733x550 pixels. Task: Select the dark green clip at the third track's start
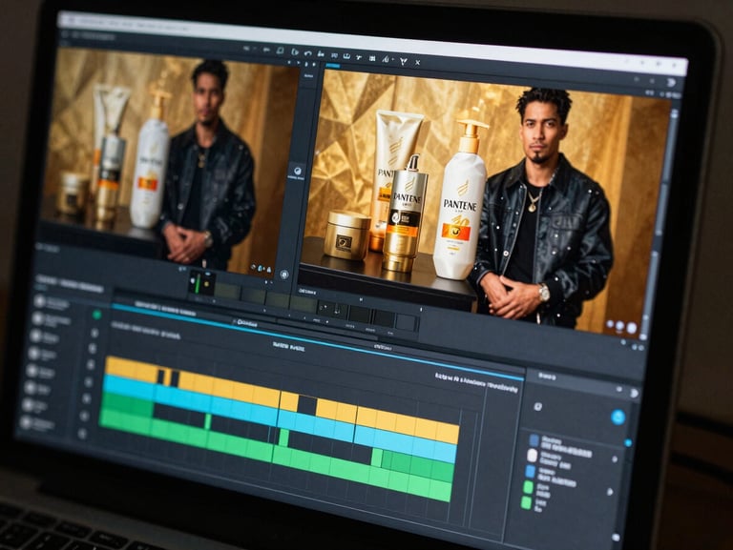coord(128,404)
